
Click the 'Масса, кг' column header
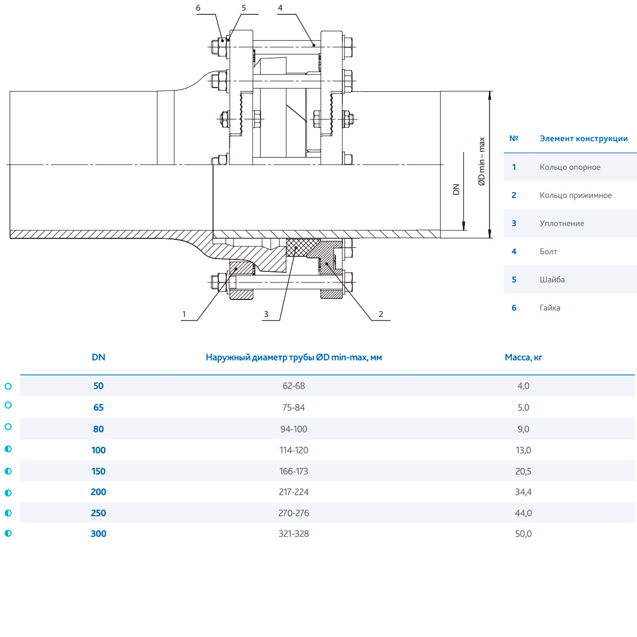[x=523, y=357]
